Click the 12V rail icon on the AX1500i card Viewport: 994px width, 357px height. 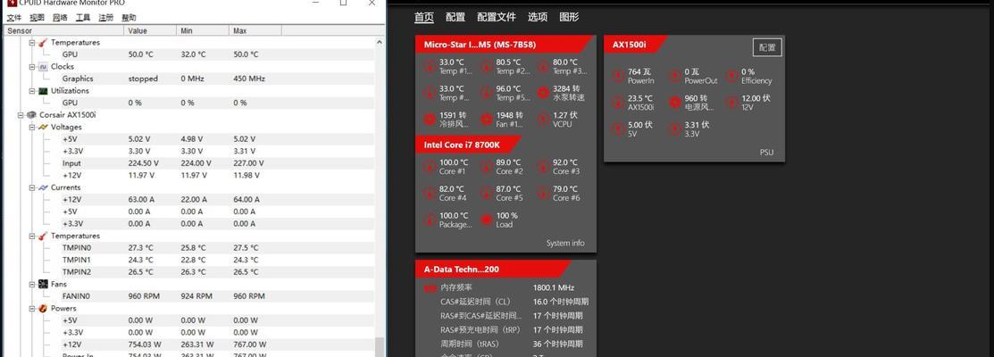click(x=731, y=103)
